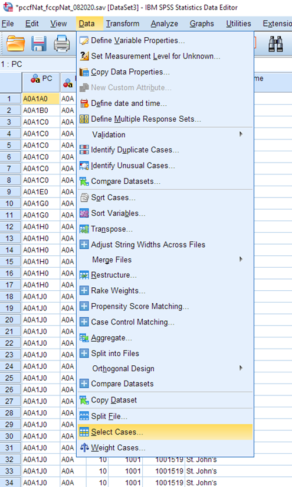Click PC cell A0A1G0 in row 10
Image resolution: width=292 pixels, height=487 pixels.
[41, 203]
